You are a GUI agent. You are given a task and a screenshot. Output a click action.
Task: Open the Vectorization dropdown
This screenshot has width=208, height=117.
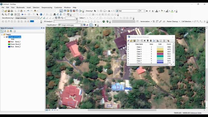coord(146,21)
